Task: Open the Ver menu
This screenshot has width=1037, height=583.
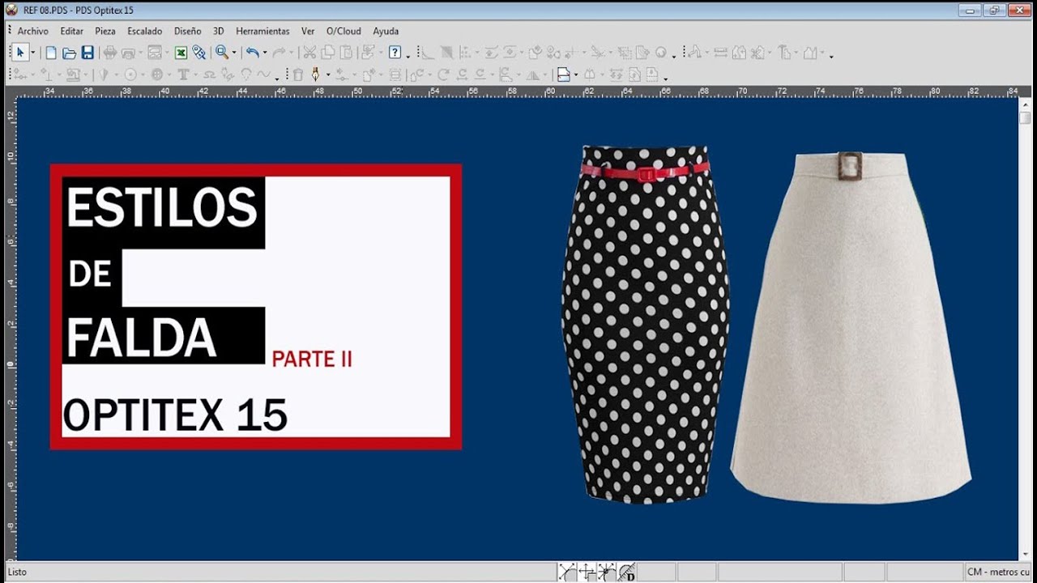Action: 308,31
